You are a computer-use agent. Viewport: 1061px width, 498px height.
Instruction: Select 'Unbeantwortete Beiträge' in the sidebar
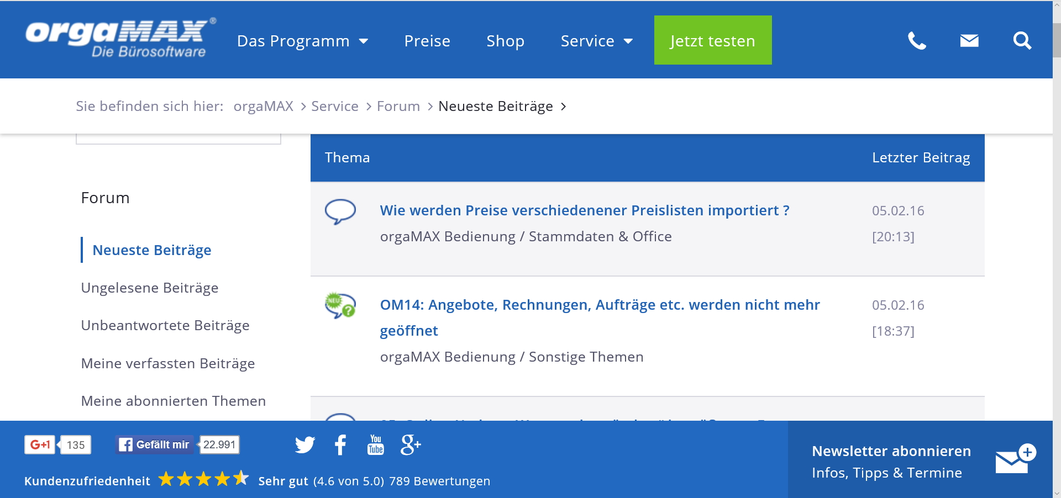point(165,325)
